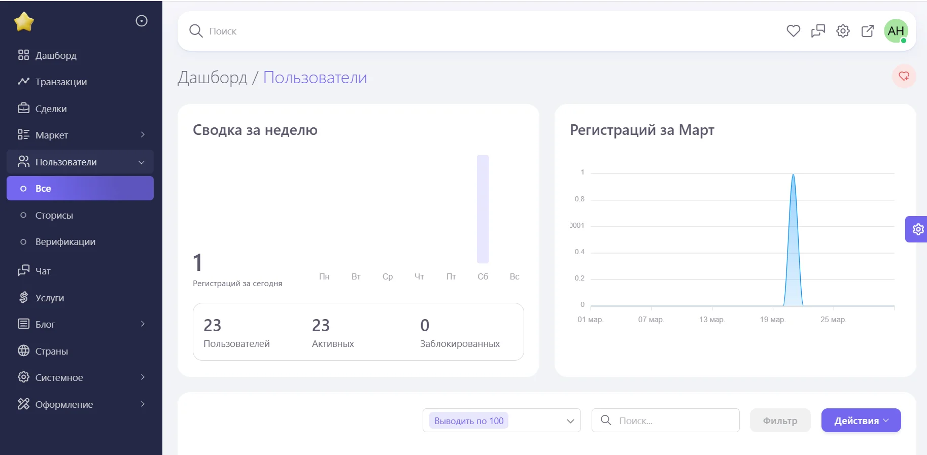This screenshot has height=455, width=927.
Task: Open the Сторисы submenu item
Action: [80, 215]
